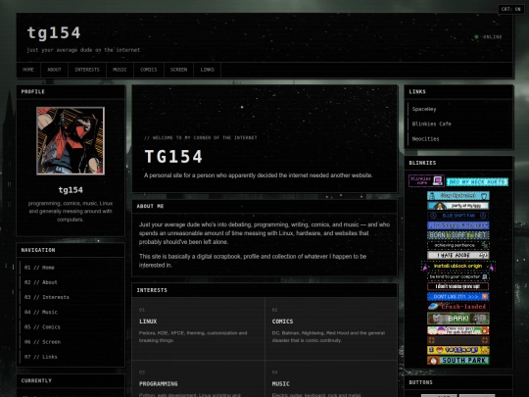Viewport: 529px width, 397px height.
Task: Click the 'BARK!' dog blinkie
Action: coord(458,319)
